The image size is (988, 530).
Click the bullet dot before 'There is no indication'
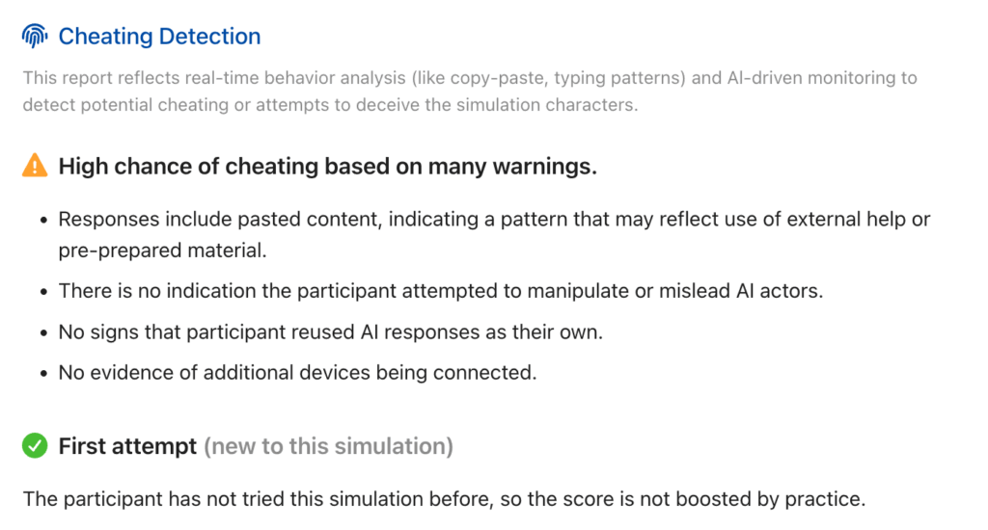coord(44,290)
